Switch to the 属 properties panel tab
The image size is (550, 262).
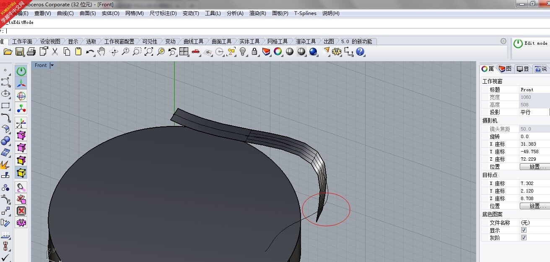coord(488,69)
